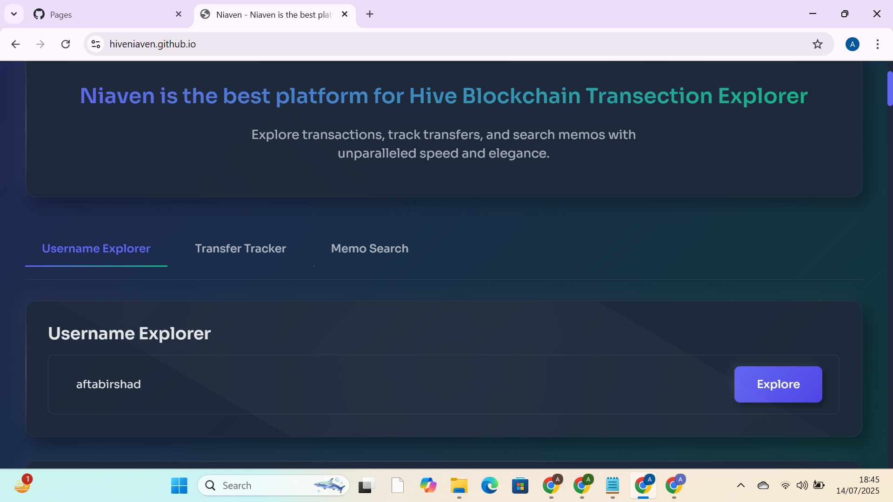Close the Pages tab
This screenshot has width=893, height=502.
179,14
